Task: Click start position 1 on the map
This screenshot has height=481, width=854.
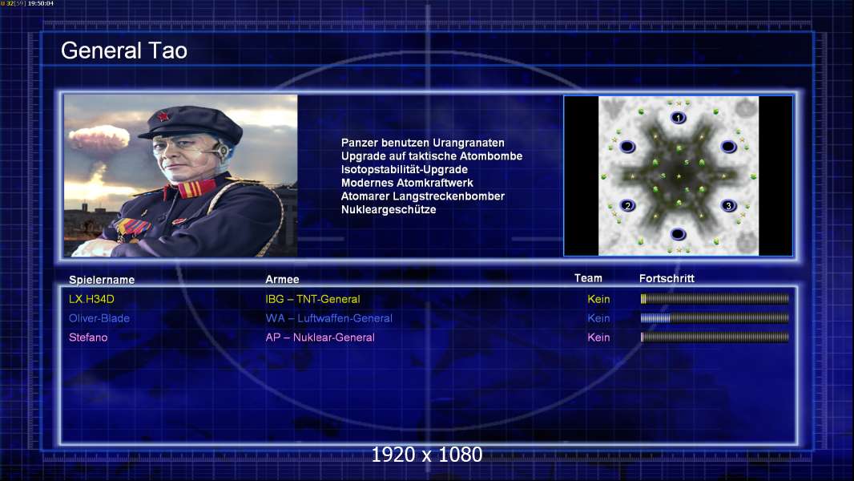Action: tap(678, 118)
